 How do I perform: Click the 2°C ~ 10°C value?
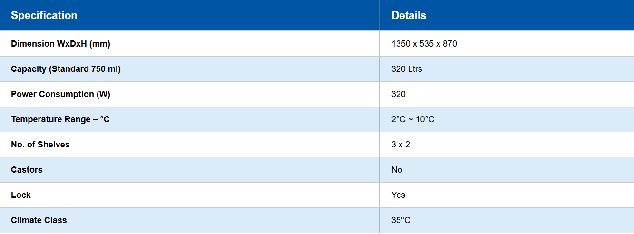coord(413,119)
